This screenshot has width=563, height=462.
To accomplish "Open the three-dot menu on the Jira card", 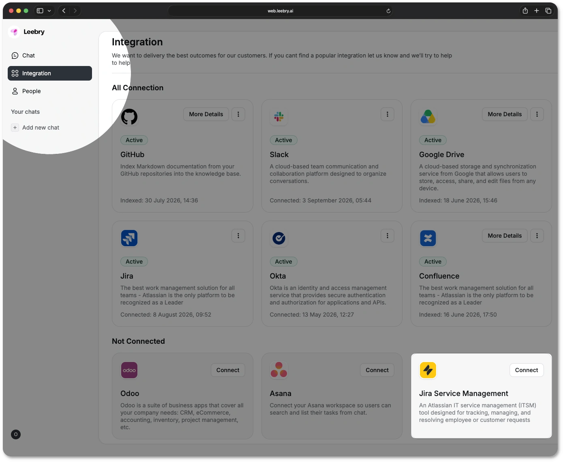I will [x=238, y=236].
